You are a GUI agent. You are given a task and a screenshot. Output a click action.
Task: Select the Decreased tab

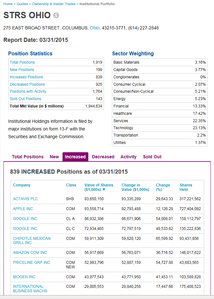point(103,157)
